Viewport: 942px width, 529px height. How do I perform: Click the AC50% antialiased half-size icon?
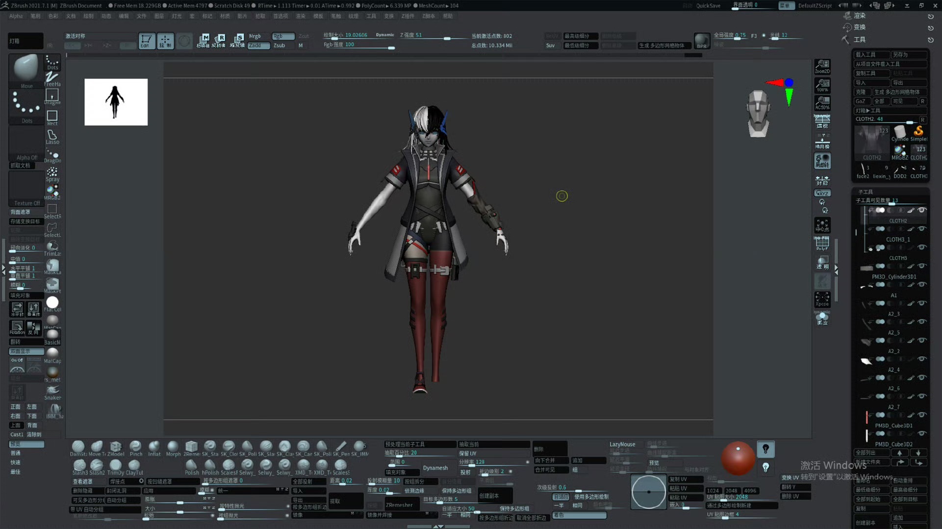[x=822, y=103]
